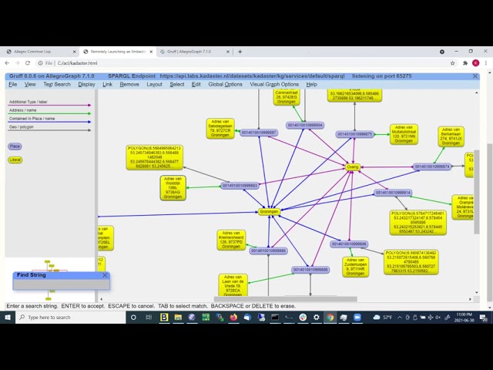Select Adres van Laan van de Vrede literal

coord(233,285)
